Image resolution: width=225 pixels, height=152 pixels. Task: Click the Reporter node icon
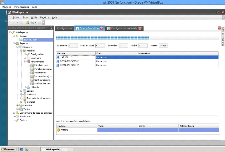[17, 43]
